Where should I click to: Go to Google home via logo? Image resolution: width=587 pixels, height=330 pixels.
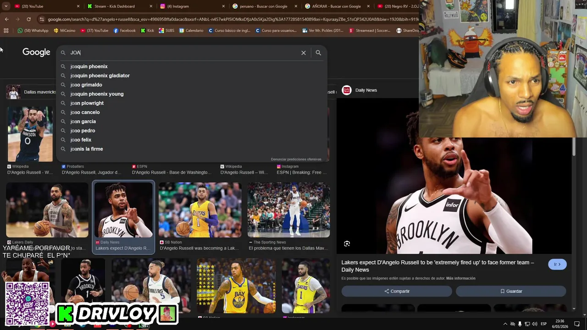tap(36, 52)
